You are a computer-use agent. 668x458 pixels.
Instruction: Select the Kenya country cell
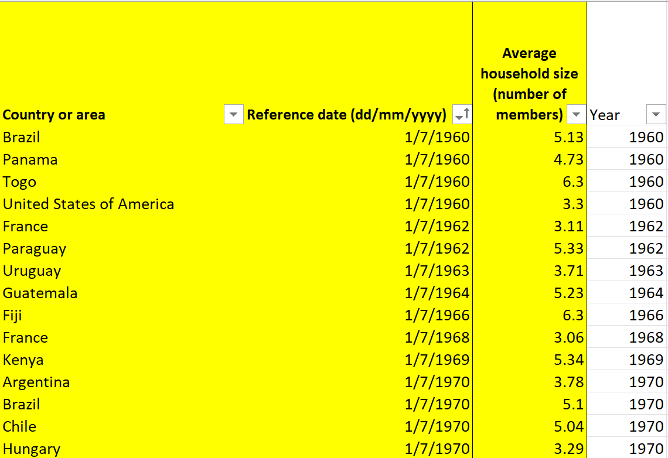coord(23,360)
